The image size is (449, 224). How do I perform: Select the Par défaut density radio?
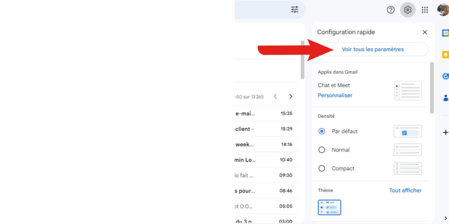[322, 131]
